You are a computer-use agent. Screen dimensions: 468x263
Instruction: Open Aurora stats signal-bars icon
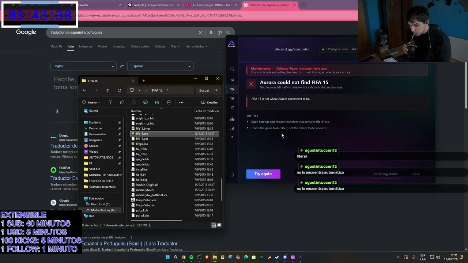(232, 128)
